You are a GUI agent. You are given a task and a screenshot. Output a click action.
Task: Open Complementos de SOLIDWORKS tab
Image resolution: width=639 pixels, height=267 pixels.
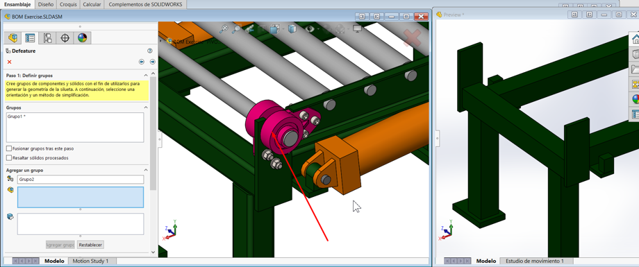pyautogui.click(x=145, y=4)
